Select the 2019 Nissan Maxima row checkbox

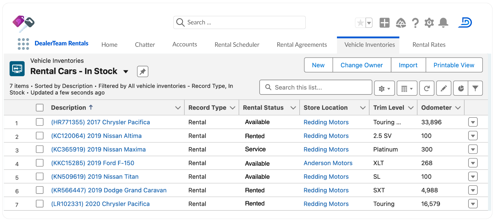[x=40, y=149]
